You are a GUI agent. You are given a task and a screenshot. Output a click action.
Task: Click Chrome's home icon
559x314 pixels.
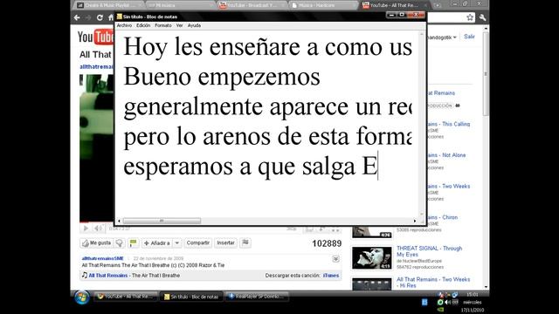pyautogui.click(x=111, y=17)
